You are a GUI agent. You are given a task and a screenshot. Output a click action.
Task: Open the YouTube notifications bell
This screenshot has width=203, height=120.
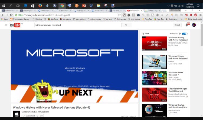186,25
